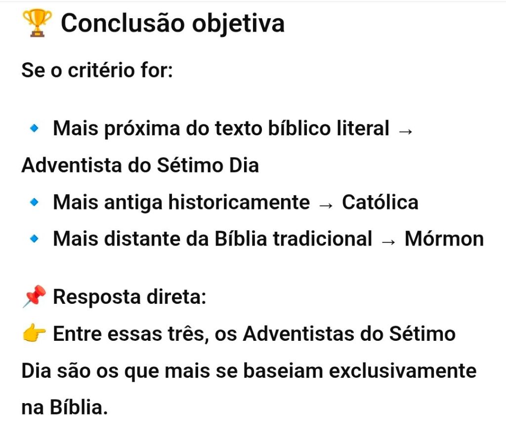Click "Mais distante da Bíblia tradicional"
Screen dimensions: 506x448
(x=212, y=239)
